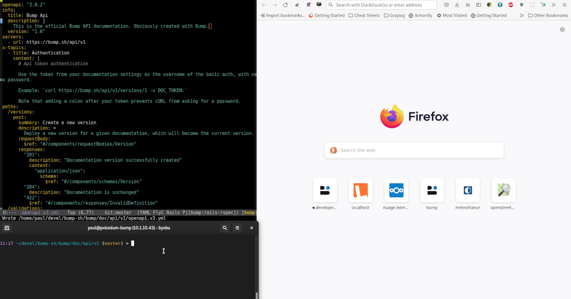Open the Firefox Downloads panel
The image size is (571, 299).
click(457, 5)
